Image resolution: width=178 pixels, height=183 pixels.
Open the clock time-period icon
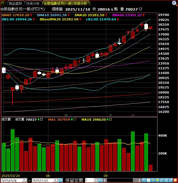click(149, 180)
